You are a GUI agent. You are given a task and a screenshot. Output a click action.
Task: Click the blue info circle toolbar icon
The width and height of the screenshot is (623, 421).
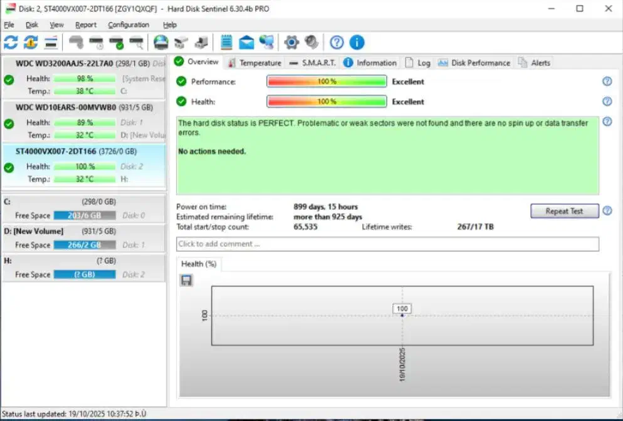tap(357, 43)
